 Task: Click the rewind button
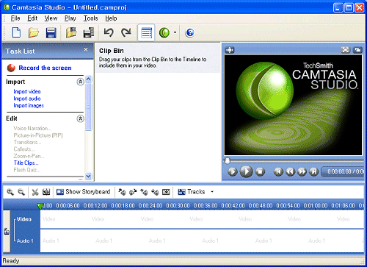coord(290,171)
